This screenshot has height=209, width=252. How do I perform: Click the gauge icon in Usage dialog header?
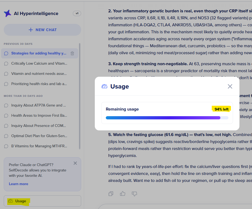104,86
